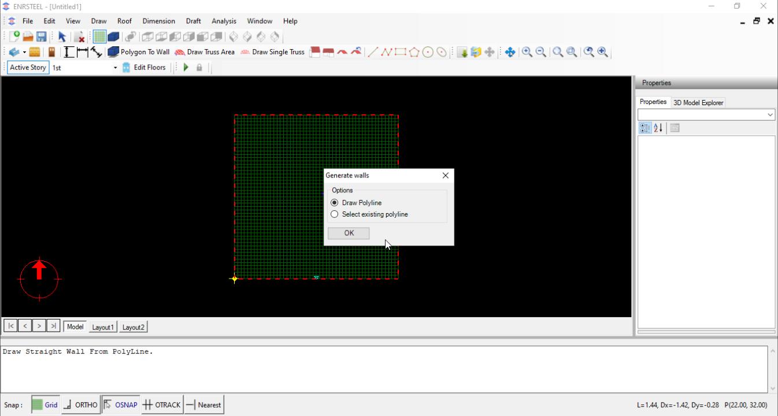Image resolution: width=778 pixels, height=416 pixels.
Task: Click the door icon in toolbar
Action: click(51, 52)
